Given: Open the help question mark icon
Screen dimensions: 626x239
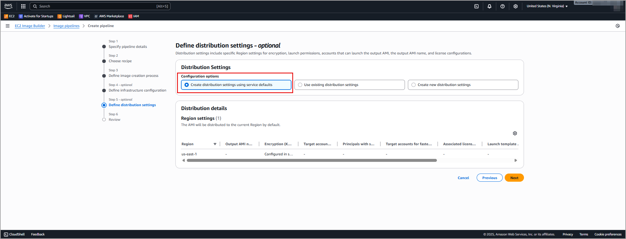Looking at the screenshot, I should [x=502, y=6].
